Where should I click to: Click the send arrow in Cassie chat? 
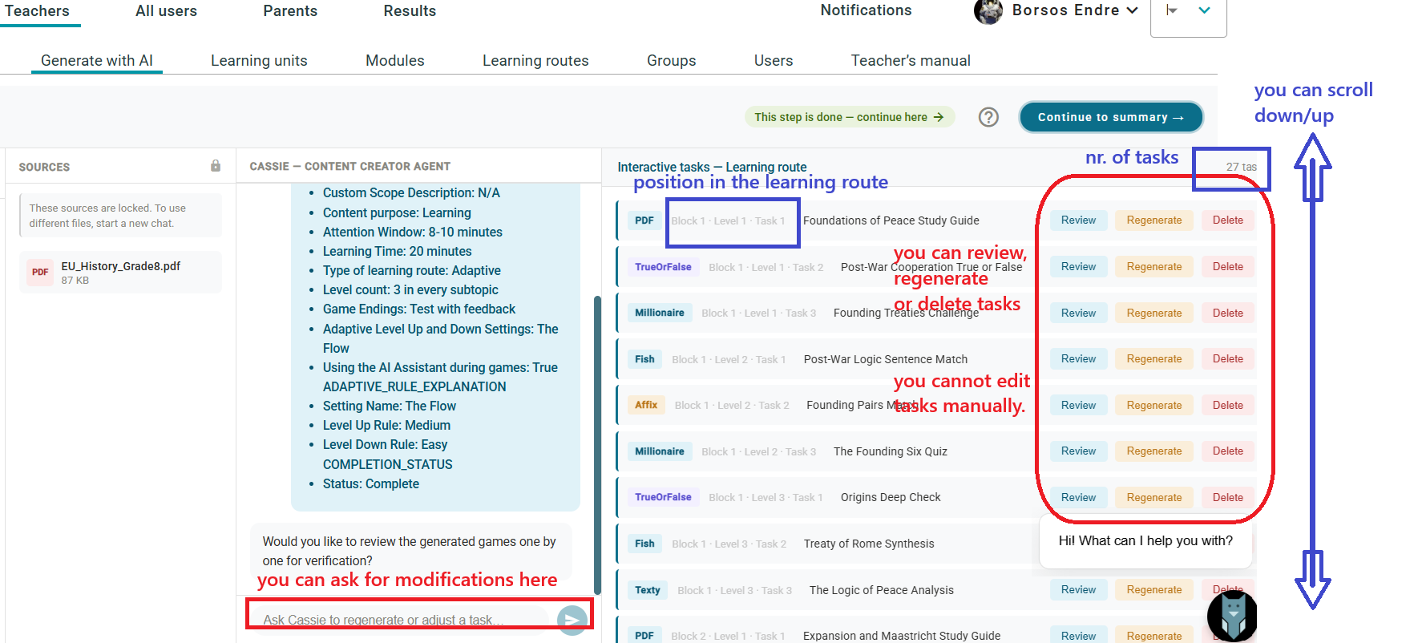(x=572, y=619)
